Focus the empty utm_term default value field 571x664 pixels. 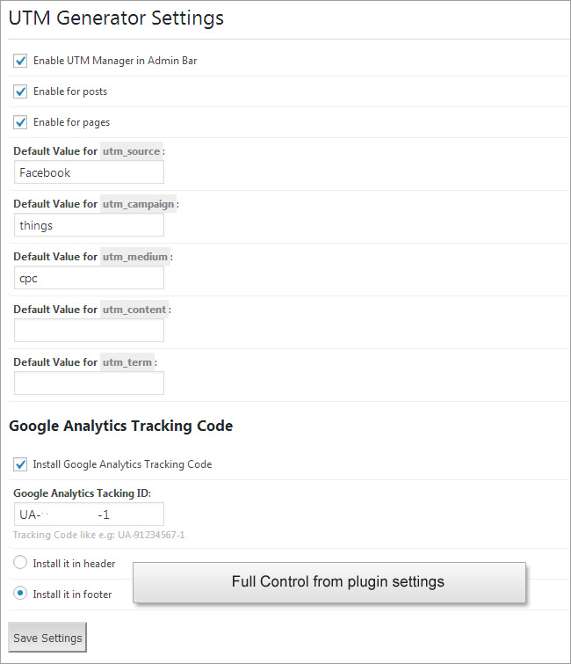(x=89, y=383)
